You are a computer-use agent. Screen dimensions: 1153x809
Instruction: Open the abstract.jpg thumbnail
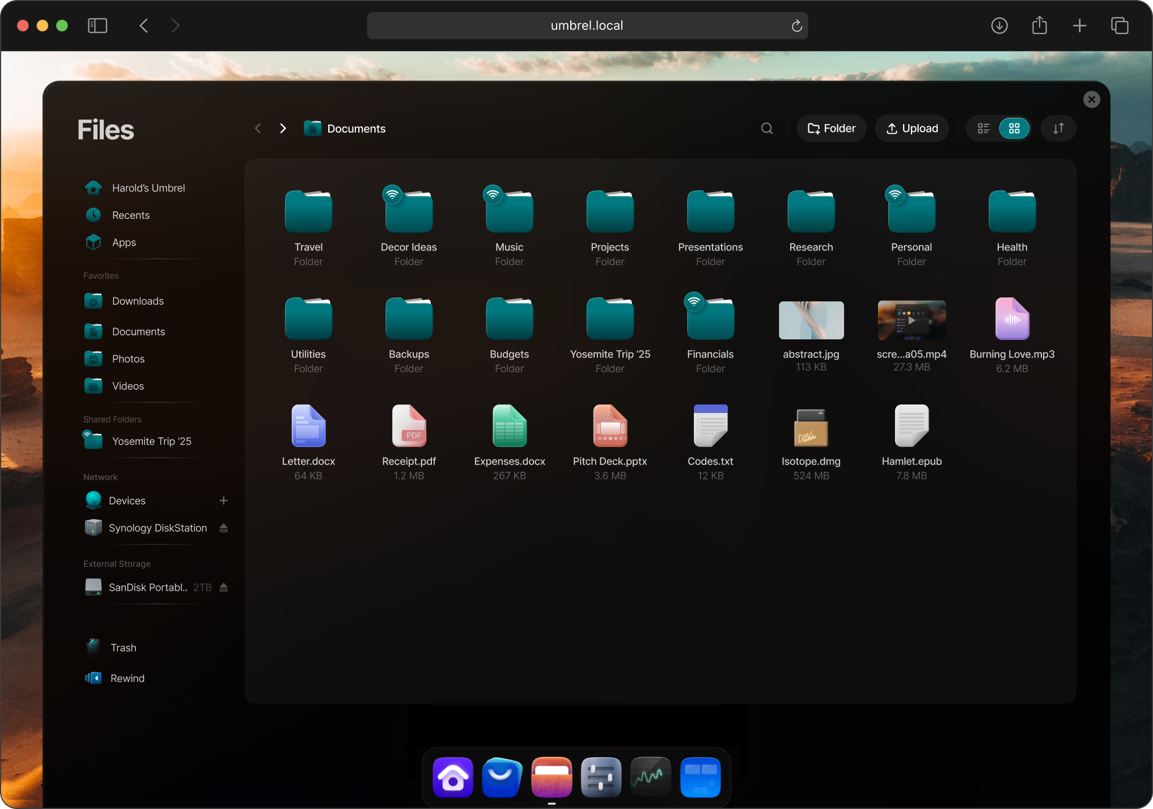point(811,320)
